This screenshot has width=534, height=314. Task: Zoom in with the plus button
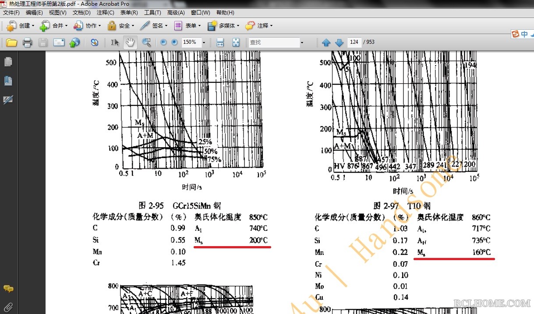(x=174, y=42)
